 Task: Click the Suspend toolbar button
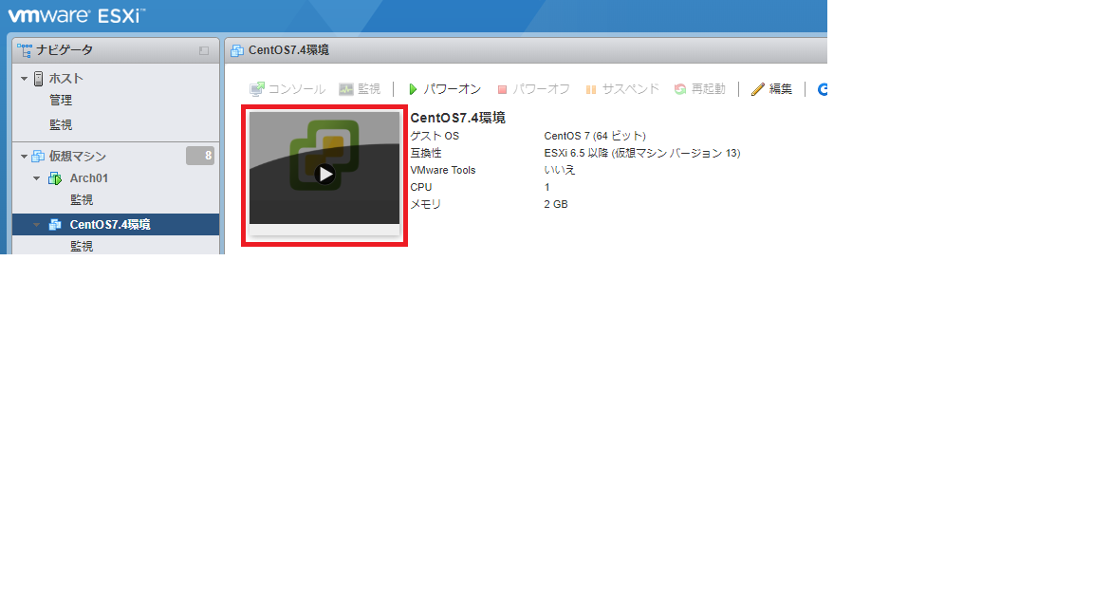click(x=622, y=89)
